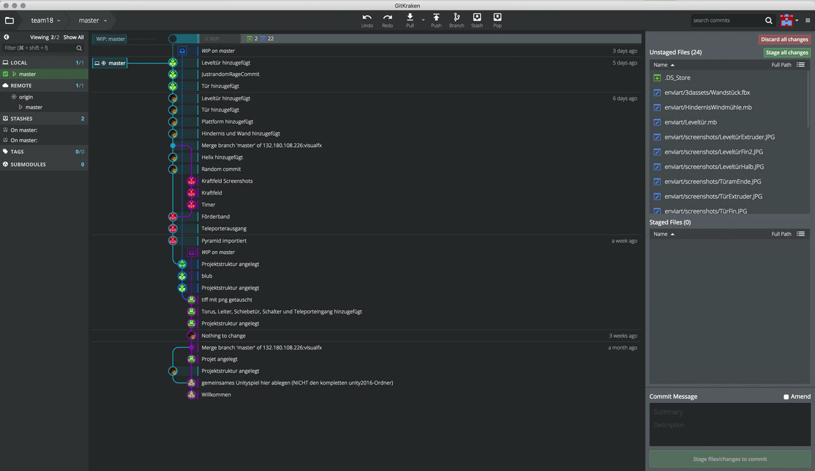Viewport: 815px width, 471px height.
Task: Expand the TAGS section
Action: click(44, 152)
